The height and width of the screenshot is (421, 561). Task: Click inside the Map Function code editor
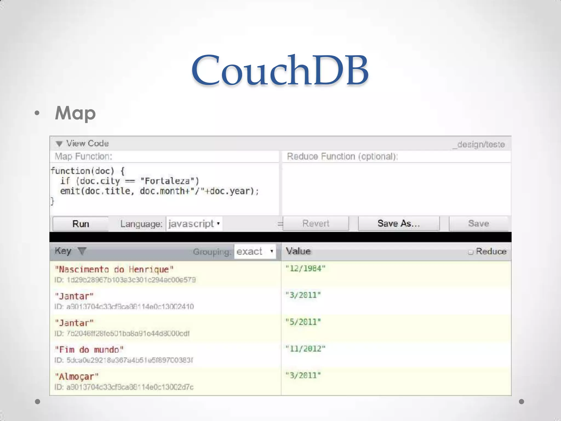coord(164,189)
